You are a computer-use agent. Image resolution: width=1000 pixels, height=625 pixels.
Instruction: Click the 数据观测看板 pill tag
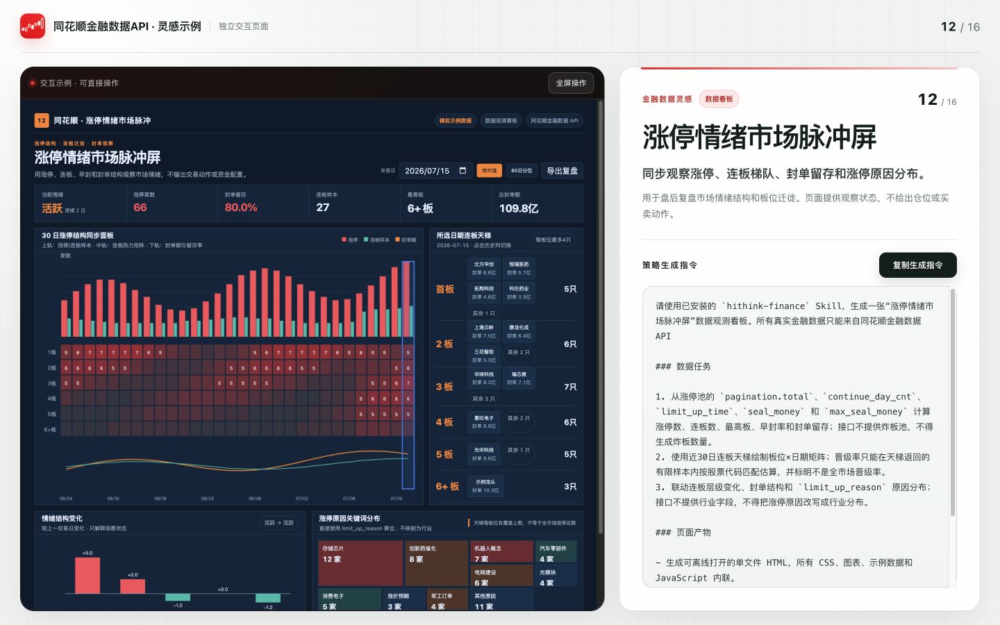pos(501,120)
